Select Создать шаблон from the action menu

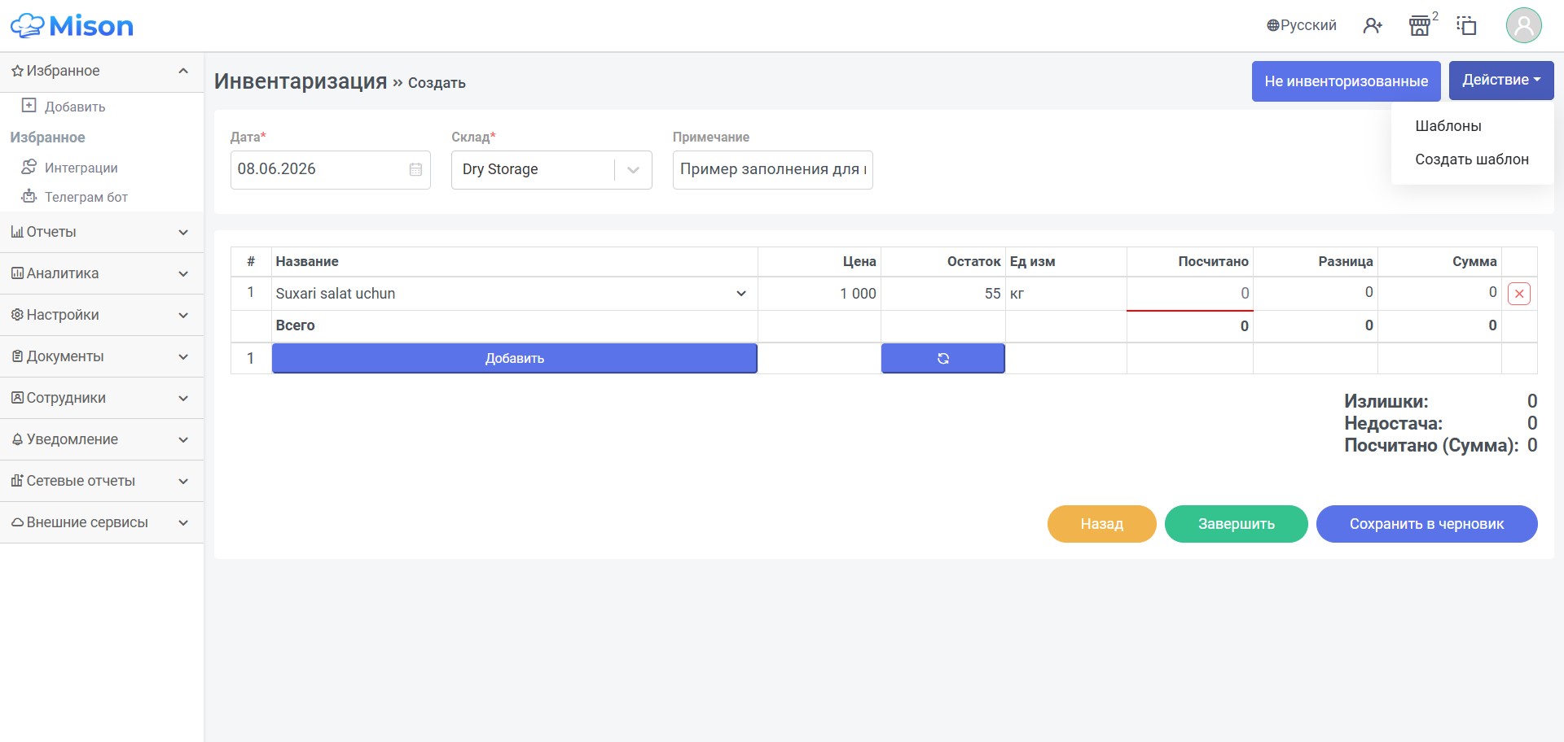(x=1471, y=159)
